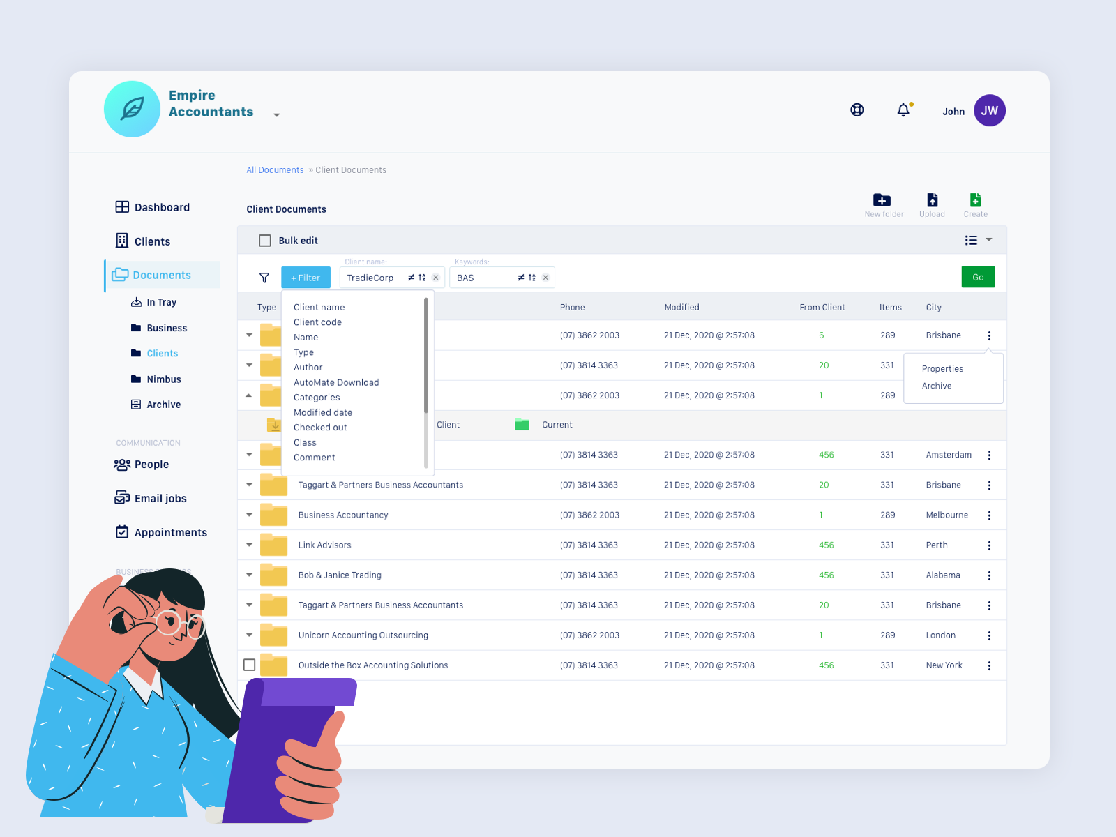Remove the TradieCorp client name filter

[x=436, y=278]
